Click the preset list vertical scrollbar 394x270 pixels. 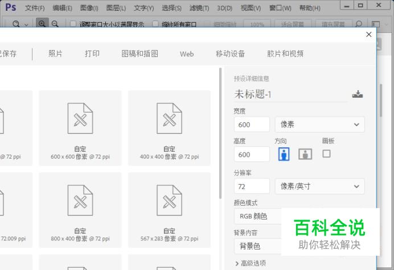pyautogui.click(x=220, y=133)
